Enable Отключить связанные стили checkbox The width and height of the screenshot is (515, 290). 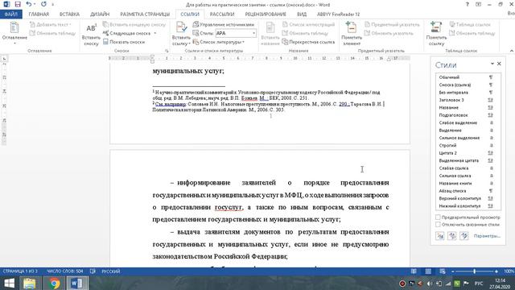tap(438, 225)
